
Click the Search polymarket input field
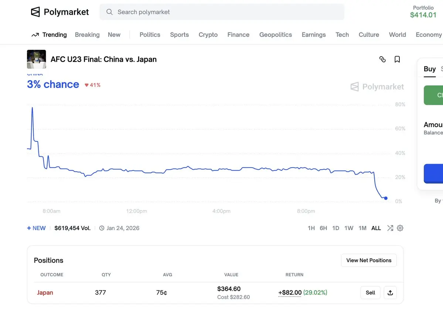tap(222, 12)
